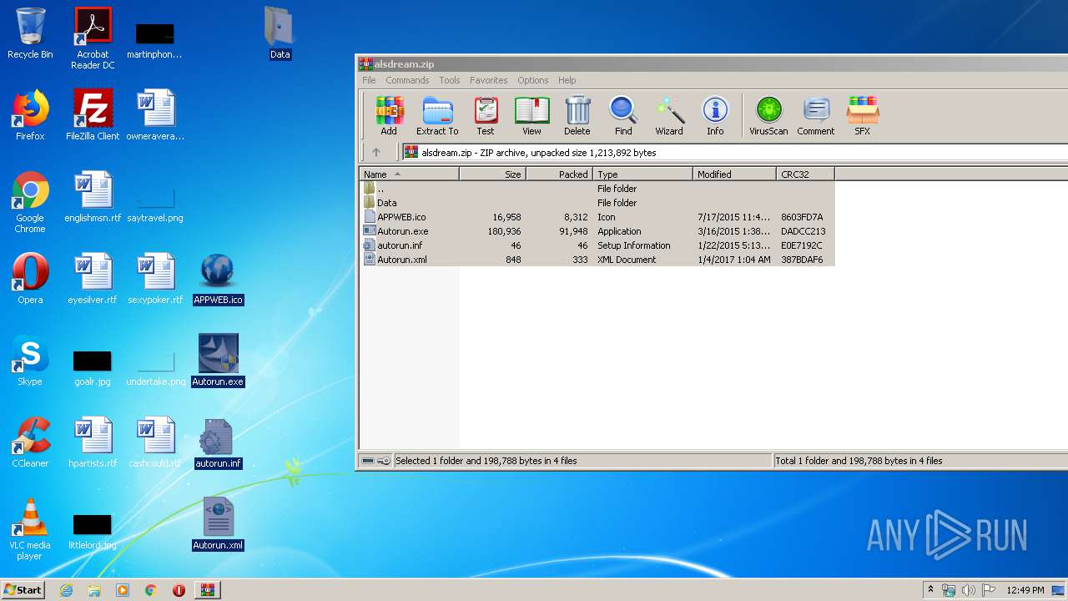Image resolution: width=1068 pixels, height=601 pixels.
Task: Select the parent '..' folder row
Action: 597,189
